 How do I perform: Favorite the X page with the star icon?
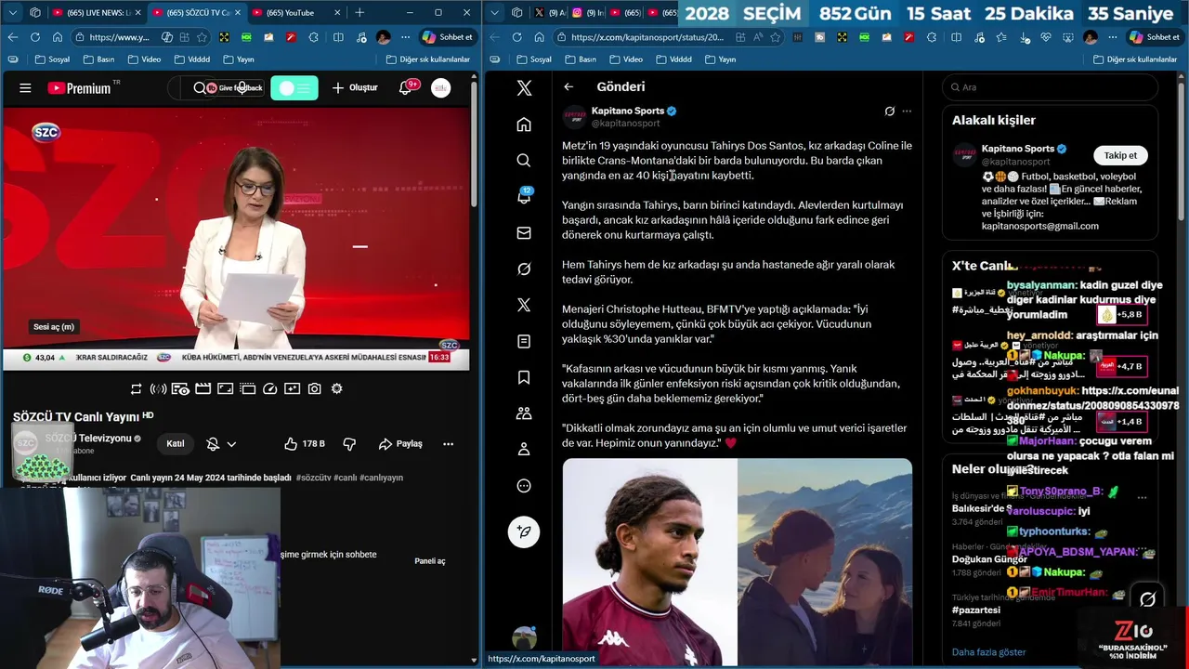(775, 37)
